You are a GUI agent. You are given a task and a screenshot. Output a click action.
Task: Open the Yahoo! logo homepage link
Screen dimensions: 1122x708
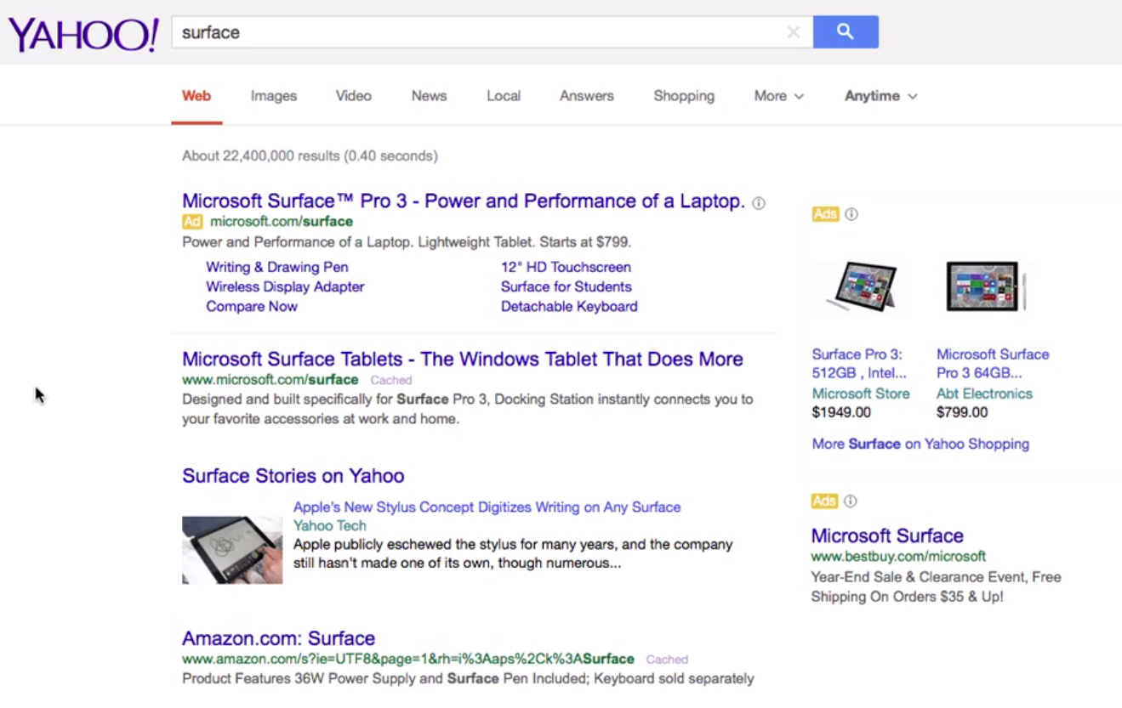pyautogui.click(x=83, y=36)
